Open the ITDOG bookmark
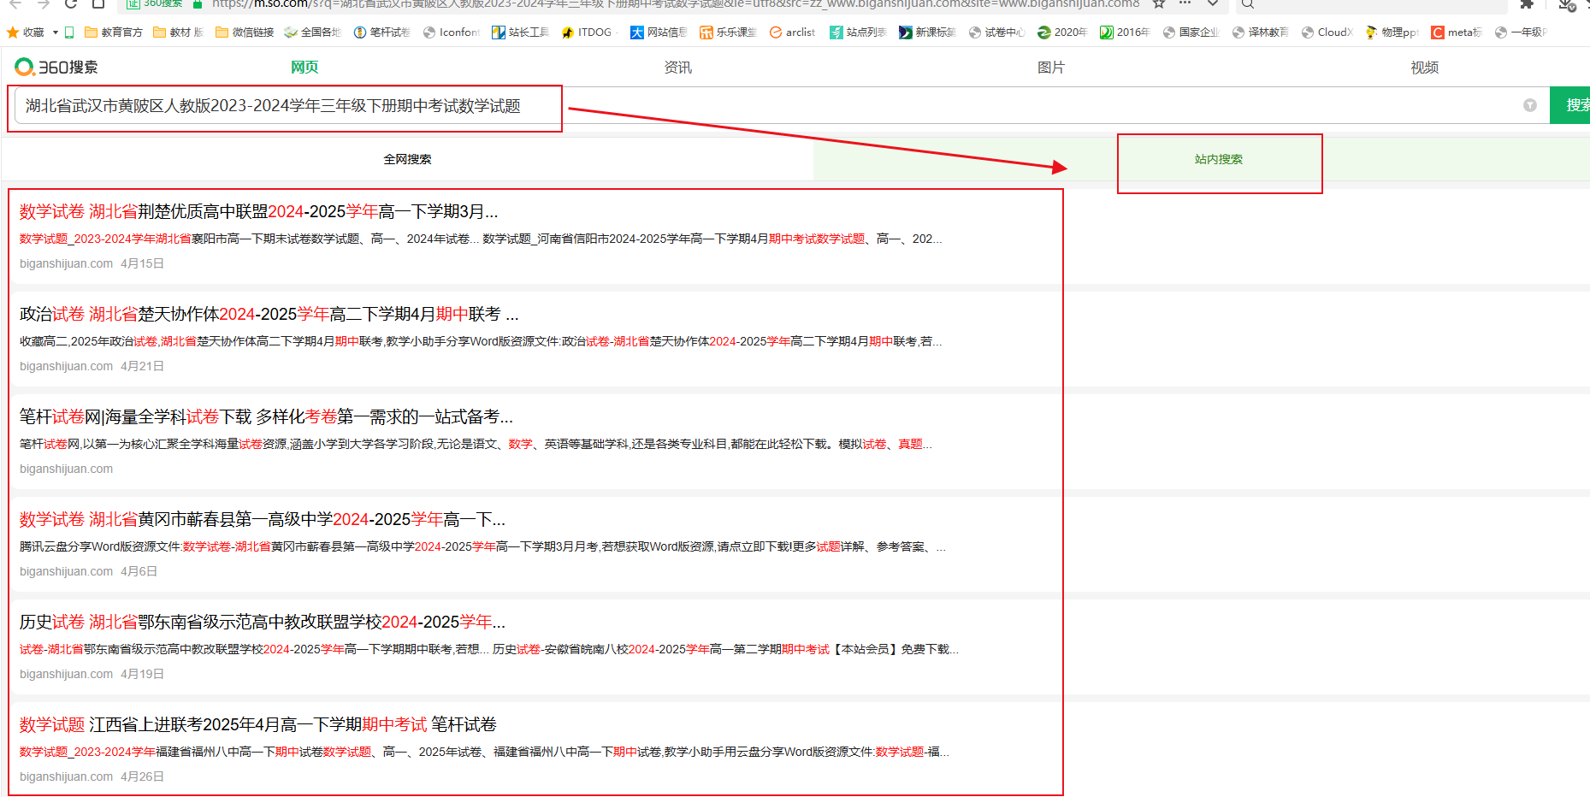The width and height of the screenshot is (1590, 797). pos(587,32)
